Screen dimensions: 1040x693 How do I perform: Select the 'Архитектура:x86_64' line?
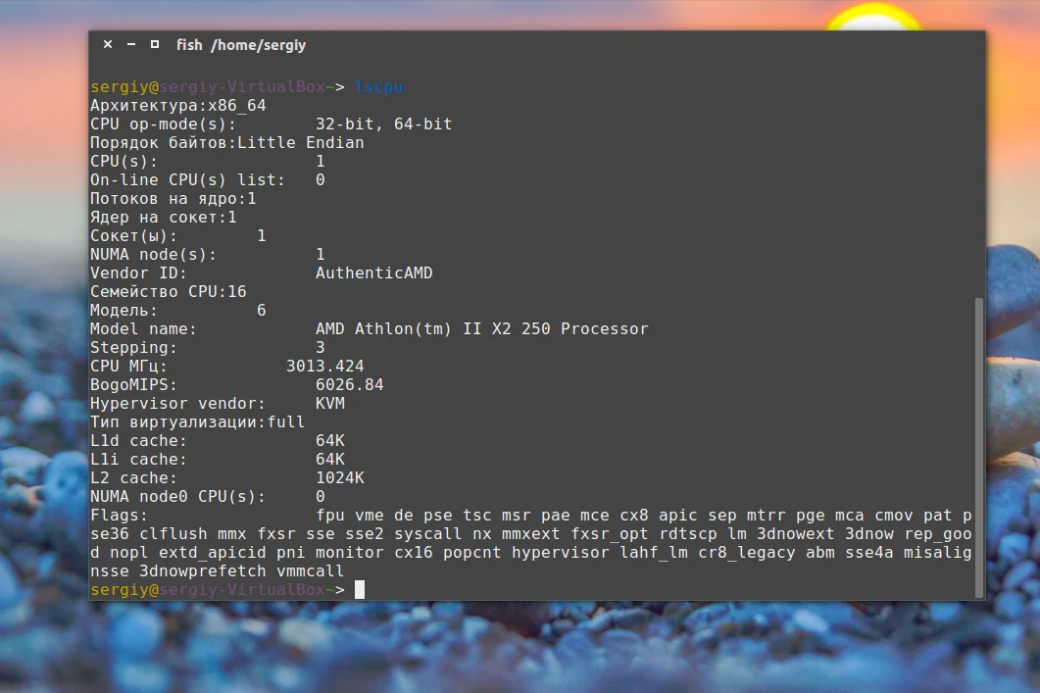point(177,106)
